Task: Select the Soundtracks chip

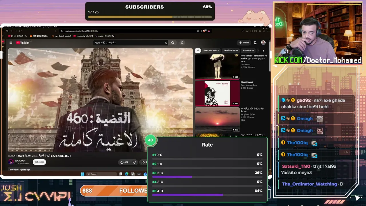Action: coord(248,50)
